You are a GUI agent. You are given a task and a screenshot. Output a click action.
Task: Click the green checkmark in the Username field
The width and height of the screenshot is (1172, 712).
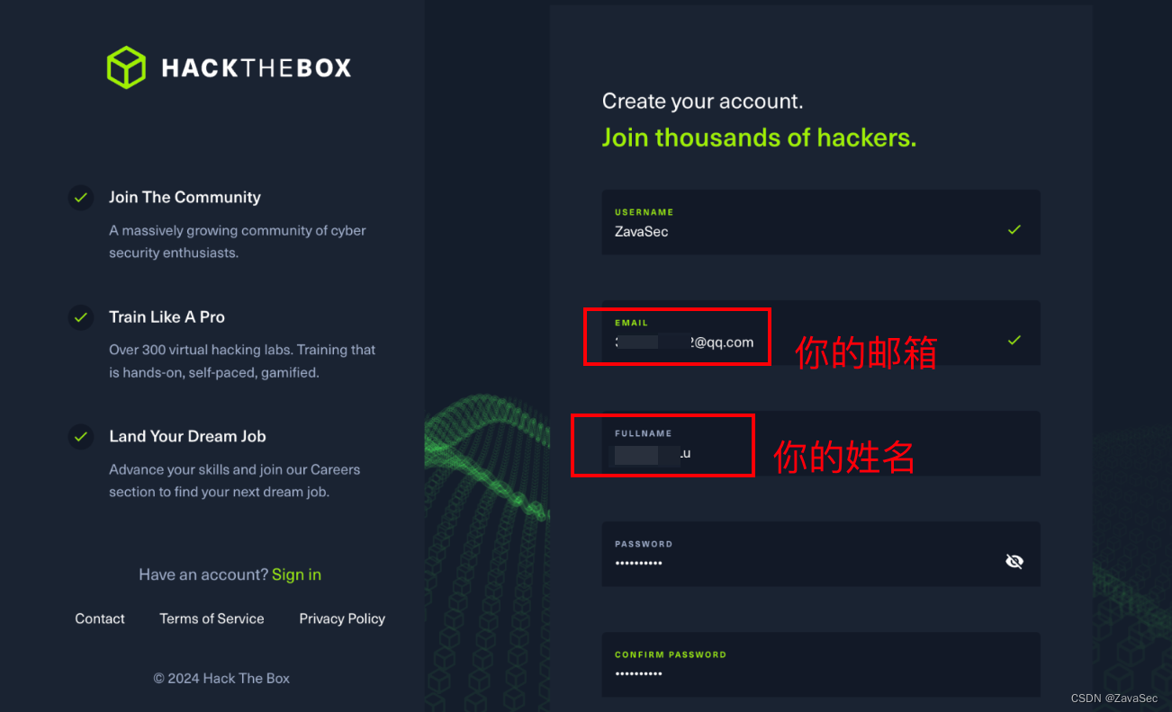(x=1014, y=230)
